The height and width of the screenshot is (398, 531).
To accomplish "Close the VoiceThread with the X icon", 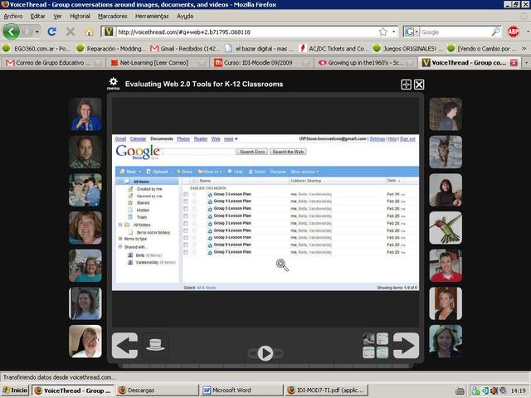I will (x=419, y=85).
